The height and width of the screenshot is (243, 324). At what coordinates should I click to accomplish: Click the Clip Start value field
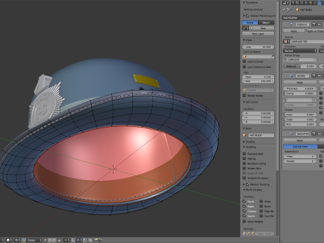259,77
